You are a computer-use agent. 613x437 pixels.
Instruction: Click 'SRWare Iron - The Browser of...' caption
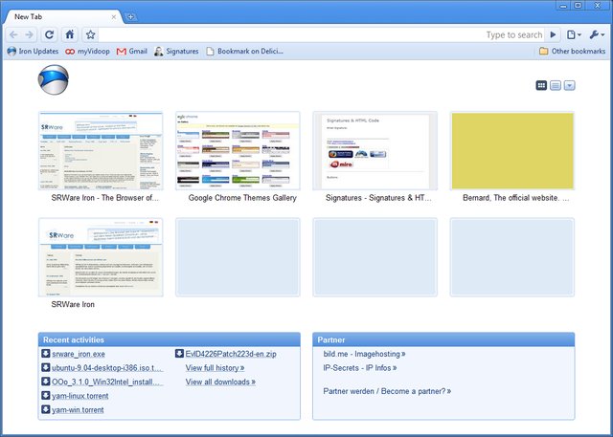pos(105,198)
